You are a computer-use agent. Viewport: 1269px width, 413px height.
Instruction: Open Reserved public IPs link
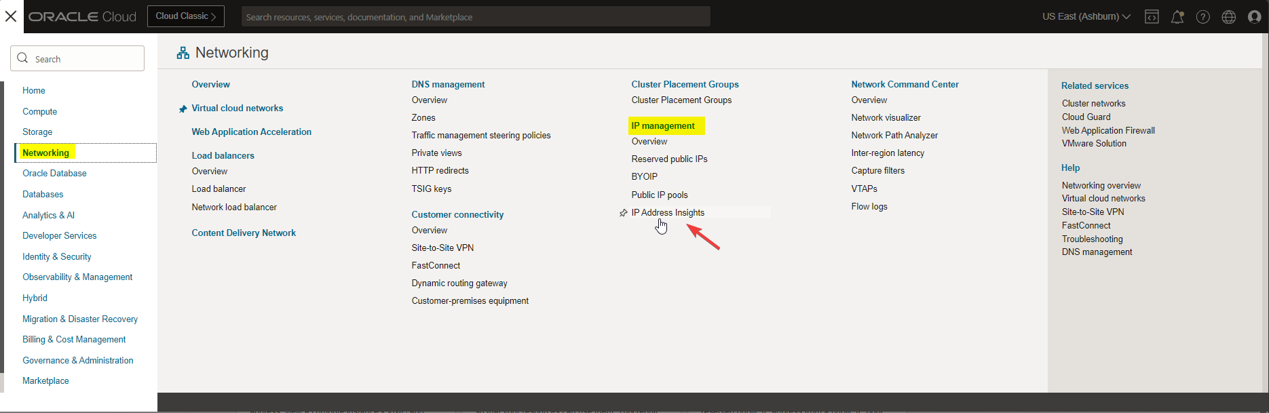pyautogui.click(x=669, y=159)
